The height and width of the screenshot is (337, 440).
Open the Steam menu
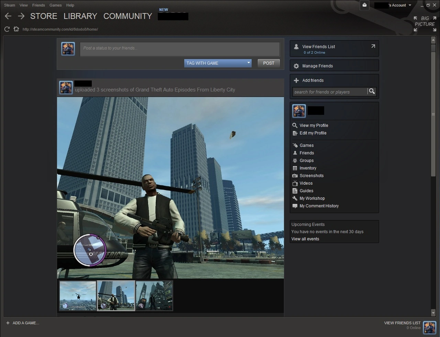click(x=10, y=5)
